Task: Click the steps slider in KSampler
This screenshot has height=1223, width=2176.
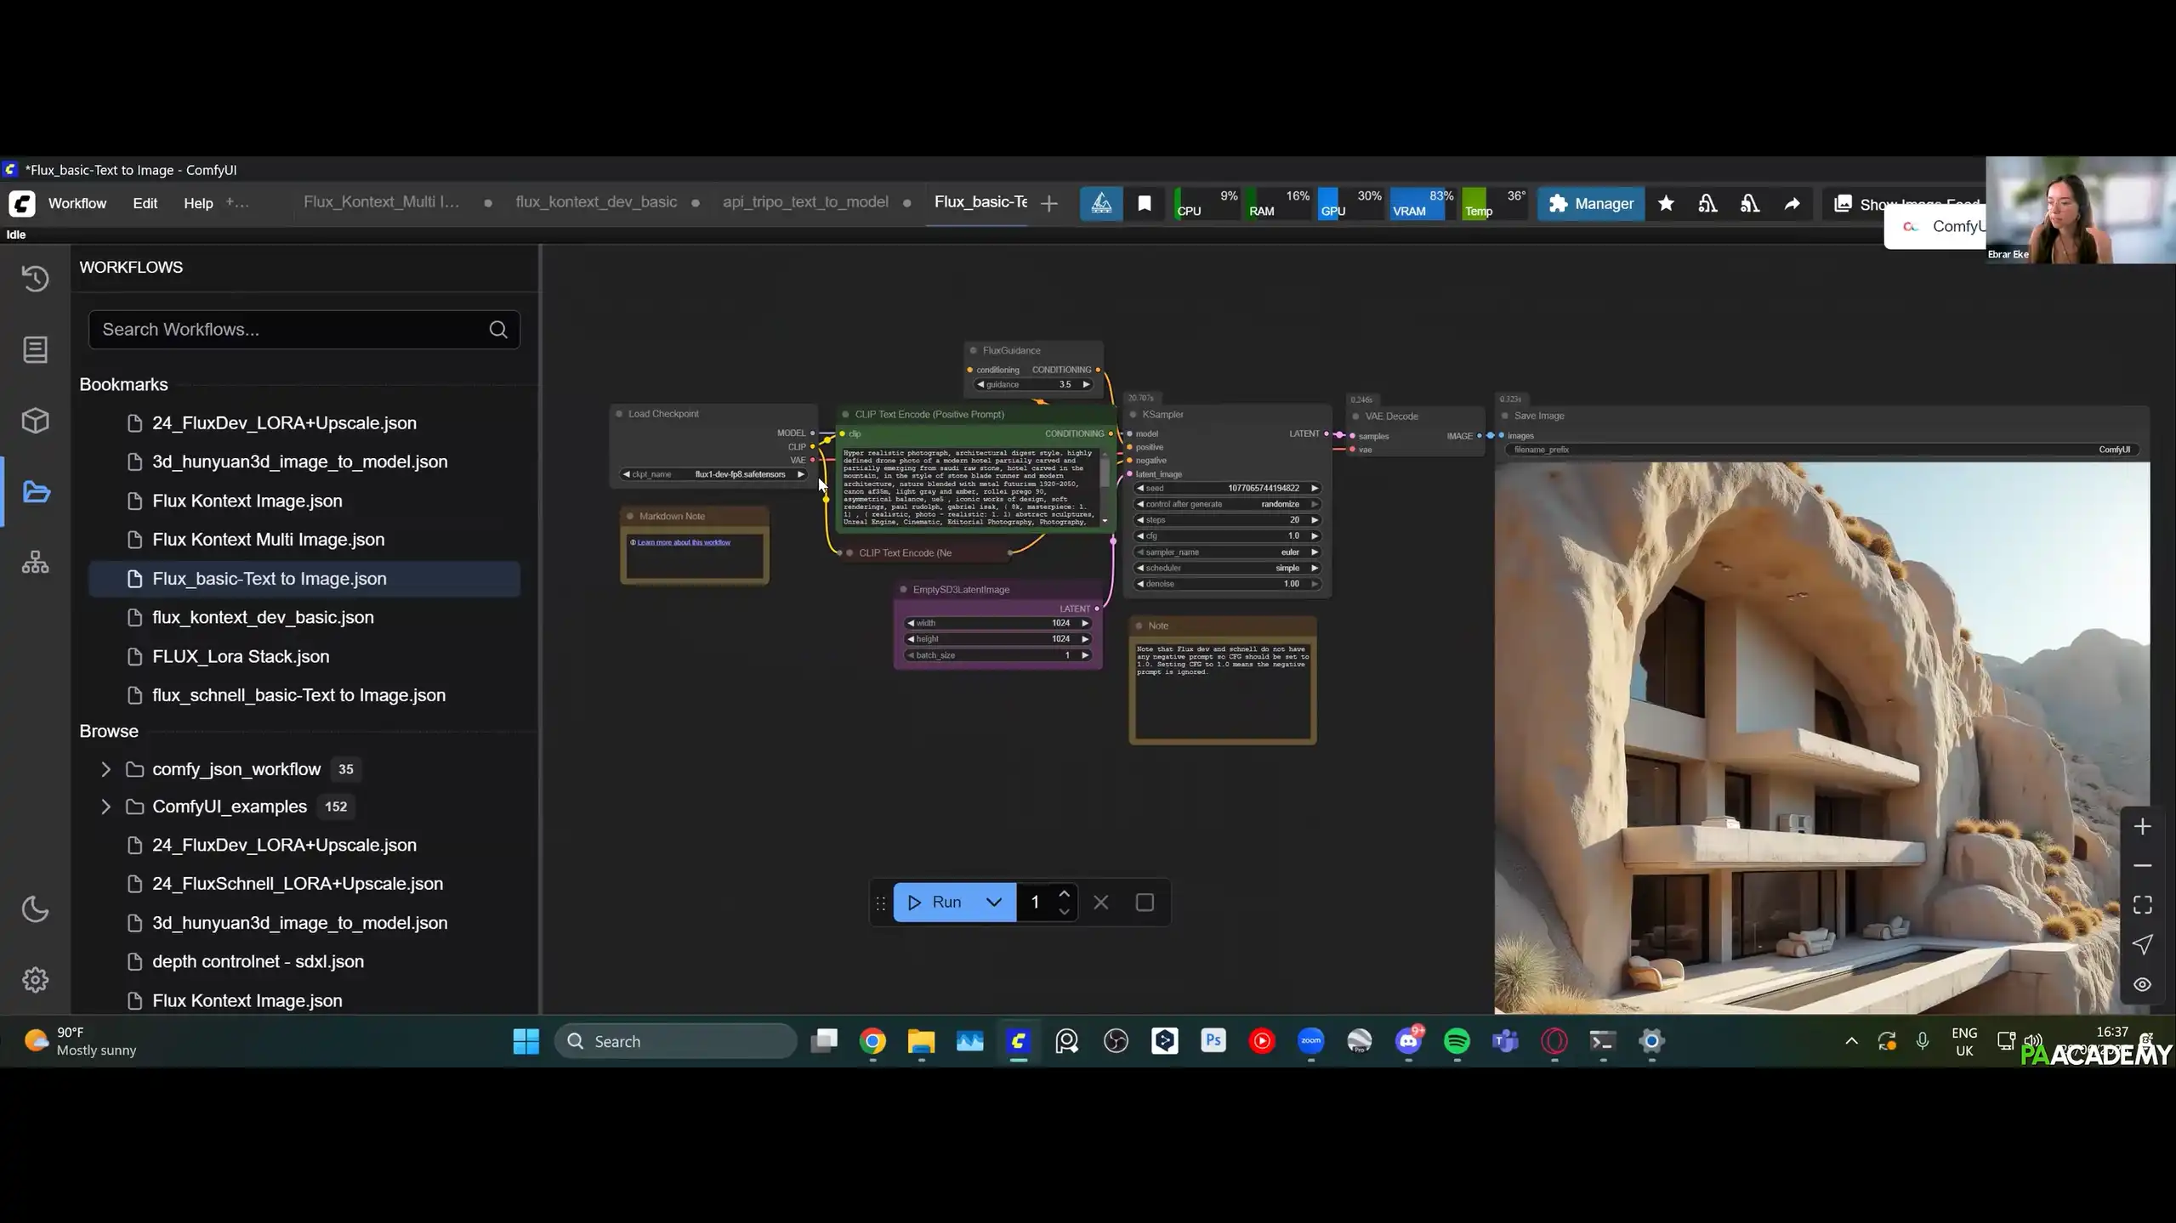Action: tap(1226, 520)
